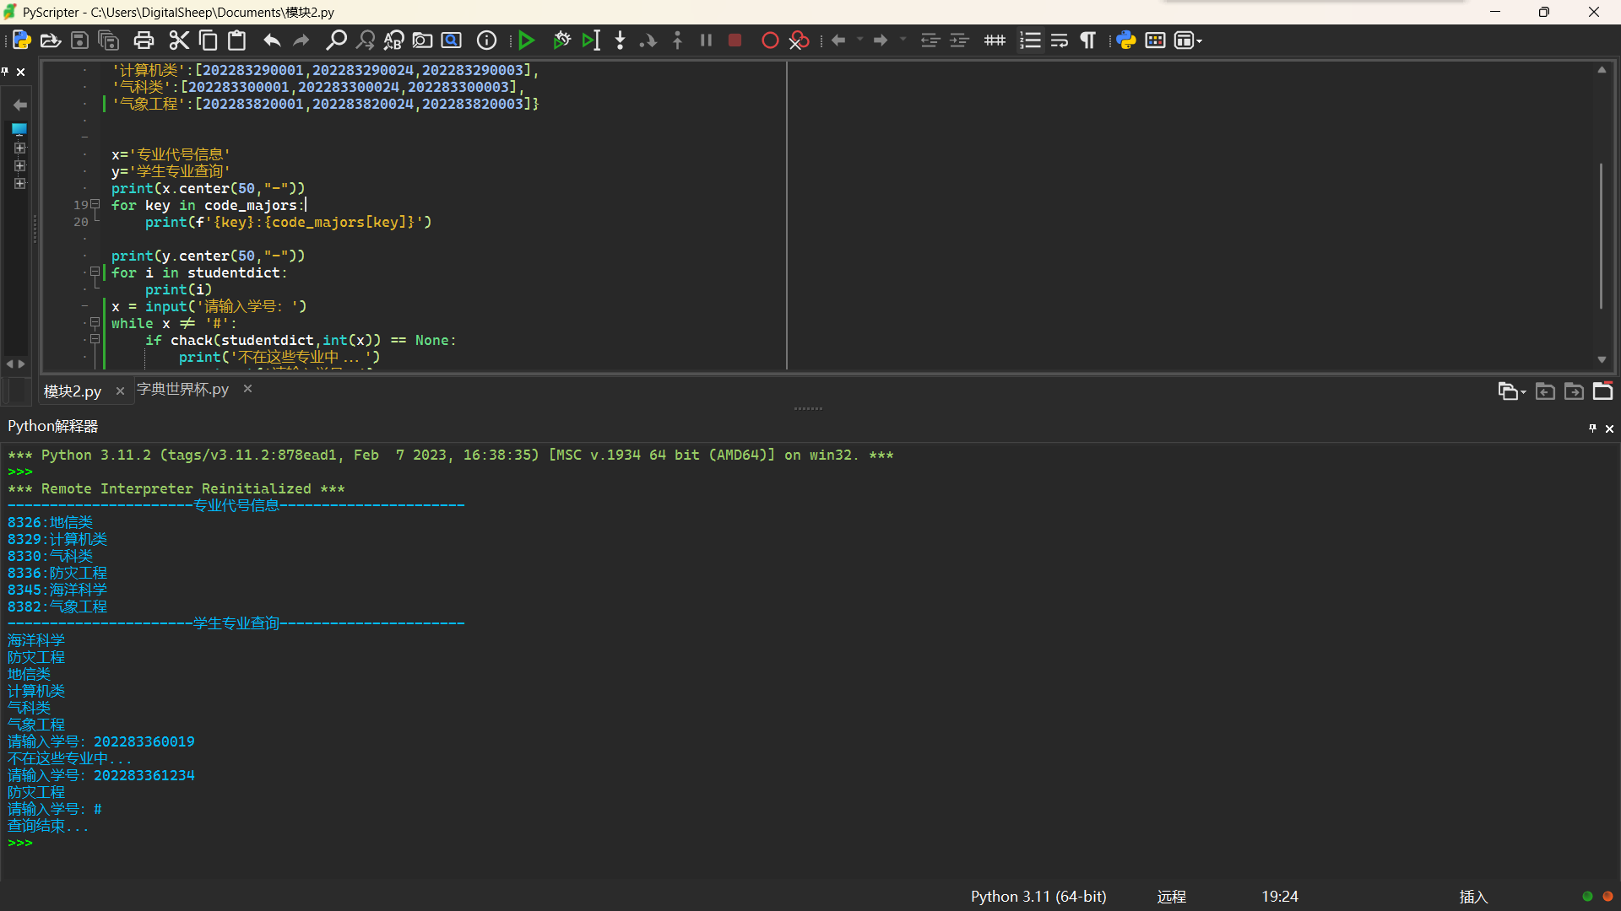Close the Python解释器 panel
1621x911 pixels.
point(1609,429)
